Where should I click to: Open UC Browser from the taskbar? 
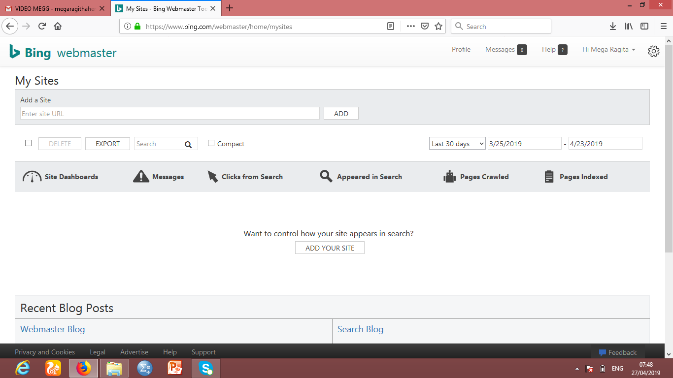click(x=53, y=368)
